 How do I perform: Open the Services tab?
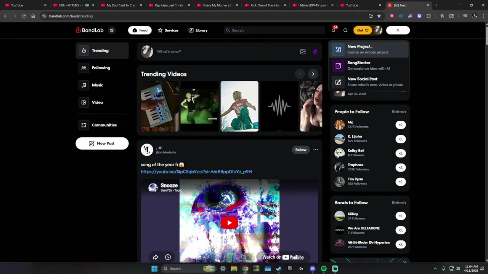click(x=168, y=30)
